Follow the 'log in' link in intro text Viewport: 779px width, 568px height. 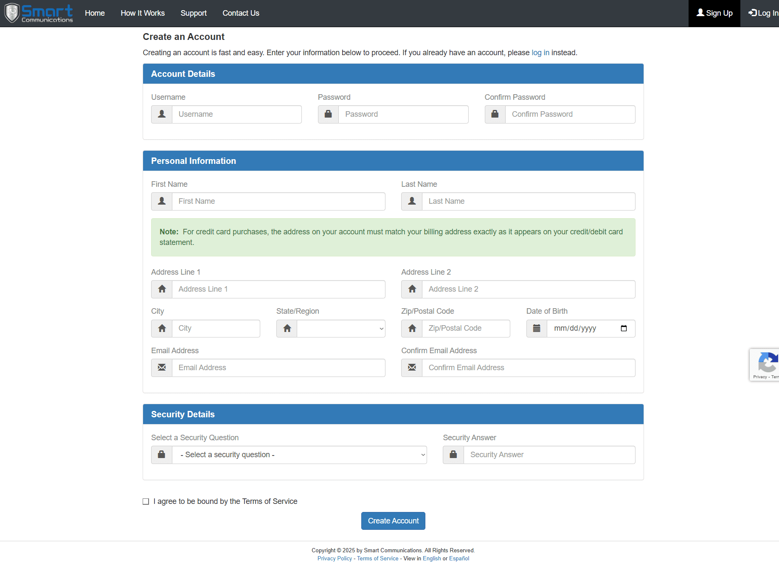click(540, 53)
